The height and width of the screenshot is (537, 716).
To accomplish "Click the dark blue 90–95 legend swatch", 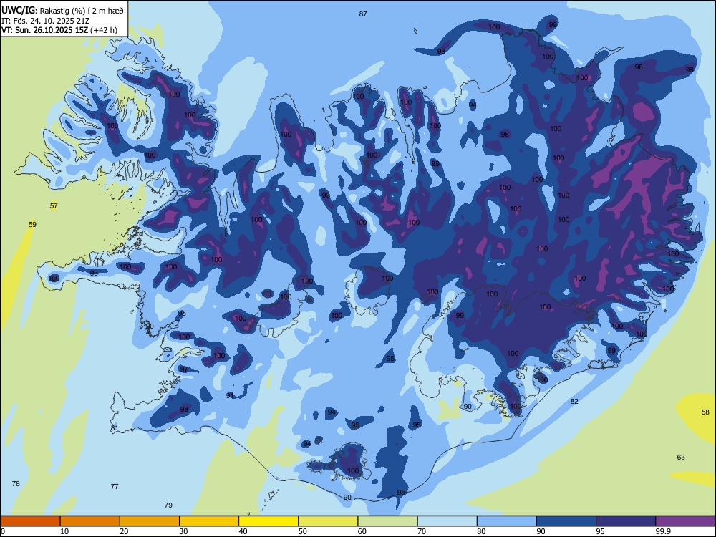I will 566,521.
